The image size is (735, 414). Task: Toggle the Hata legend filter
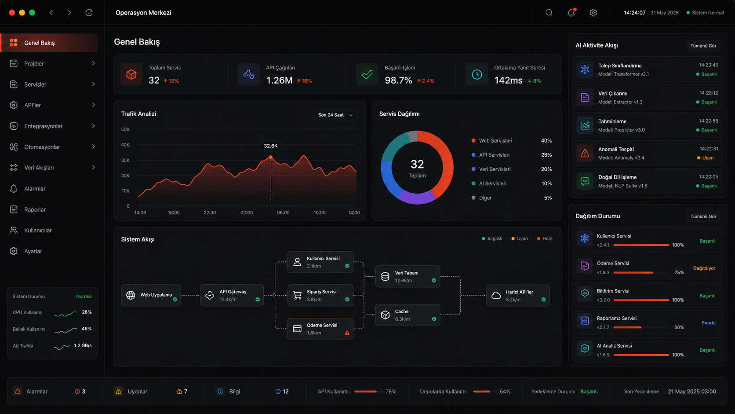coord(545,238)
